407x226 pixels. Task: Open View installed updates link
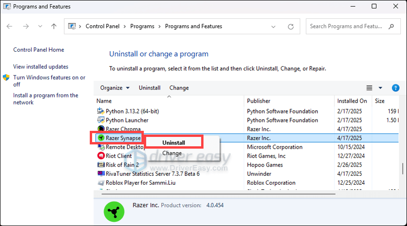pos(40,67)
